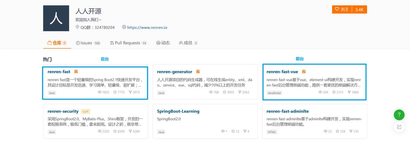410x143 pixels.
Task: Click the fork icon on SpringBoot-Learning
Action: click(245, 131)
